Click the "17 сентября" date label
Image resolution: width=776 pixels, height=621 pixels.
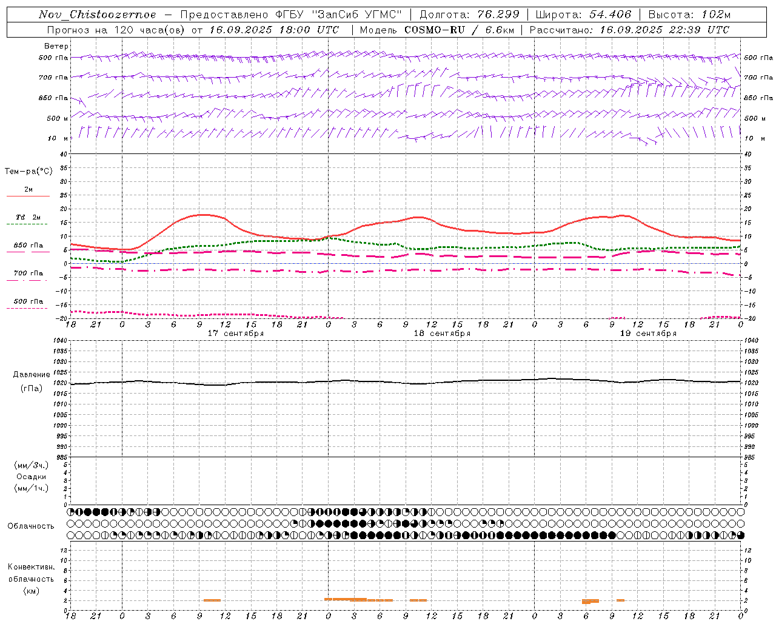(x=236, y=334)
